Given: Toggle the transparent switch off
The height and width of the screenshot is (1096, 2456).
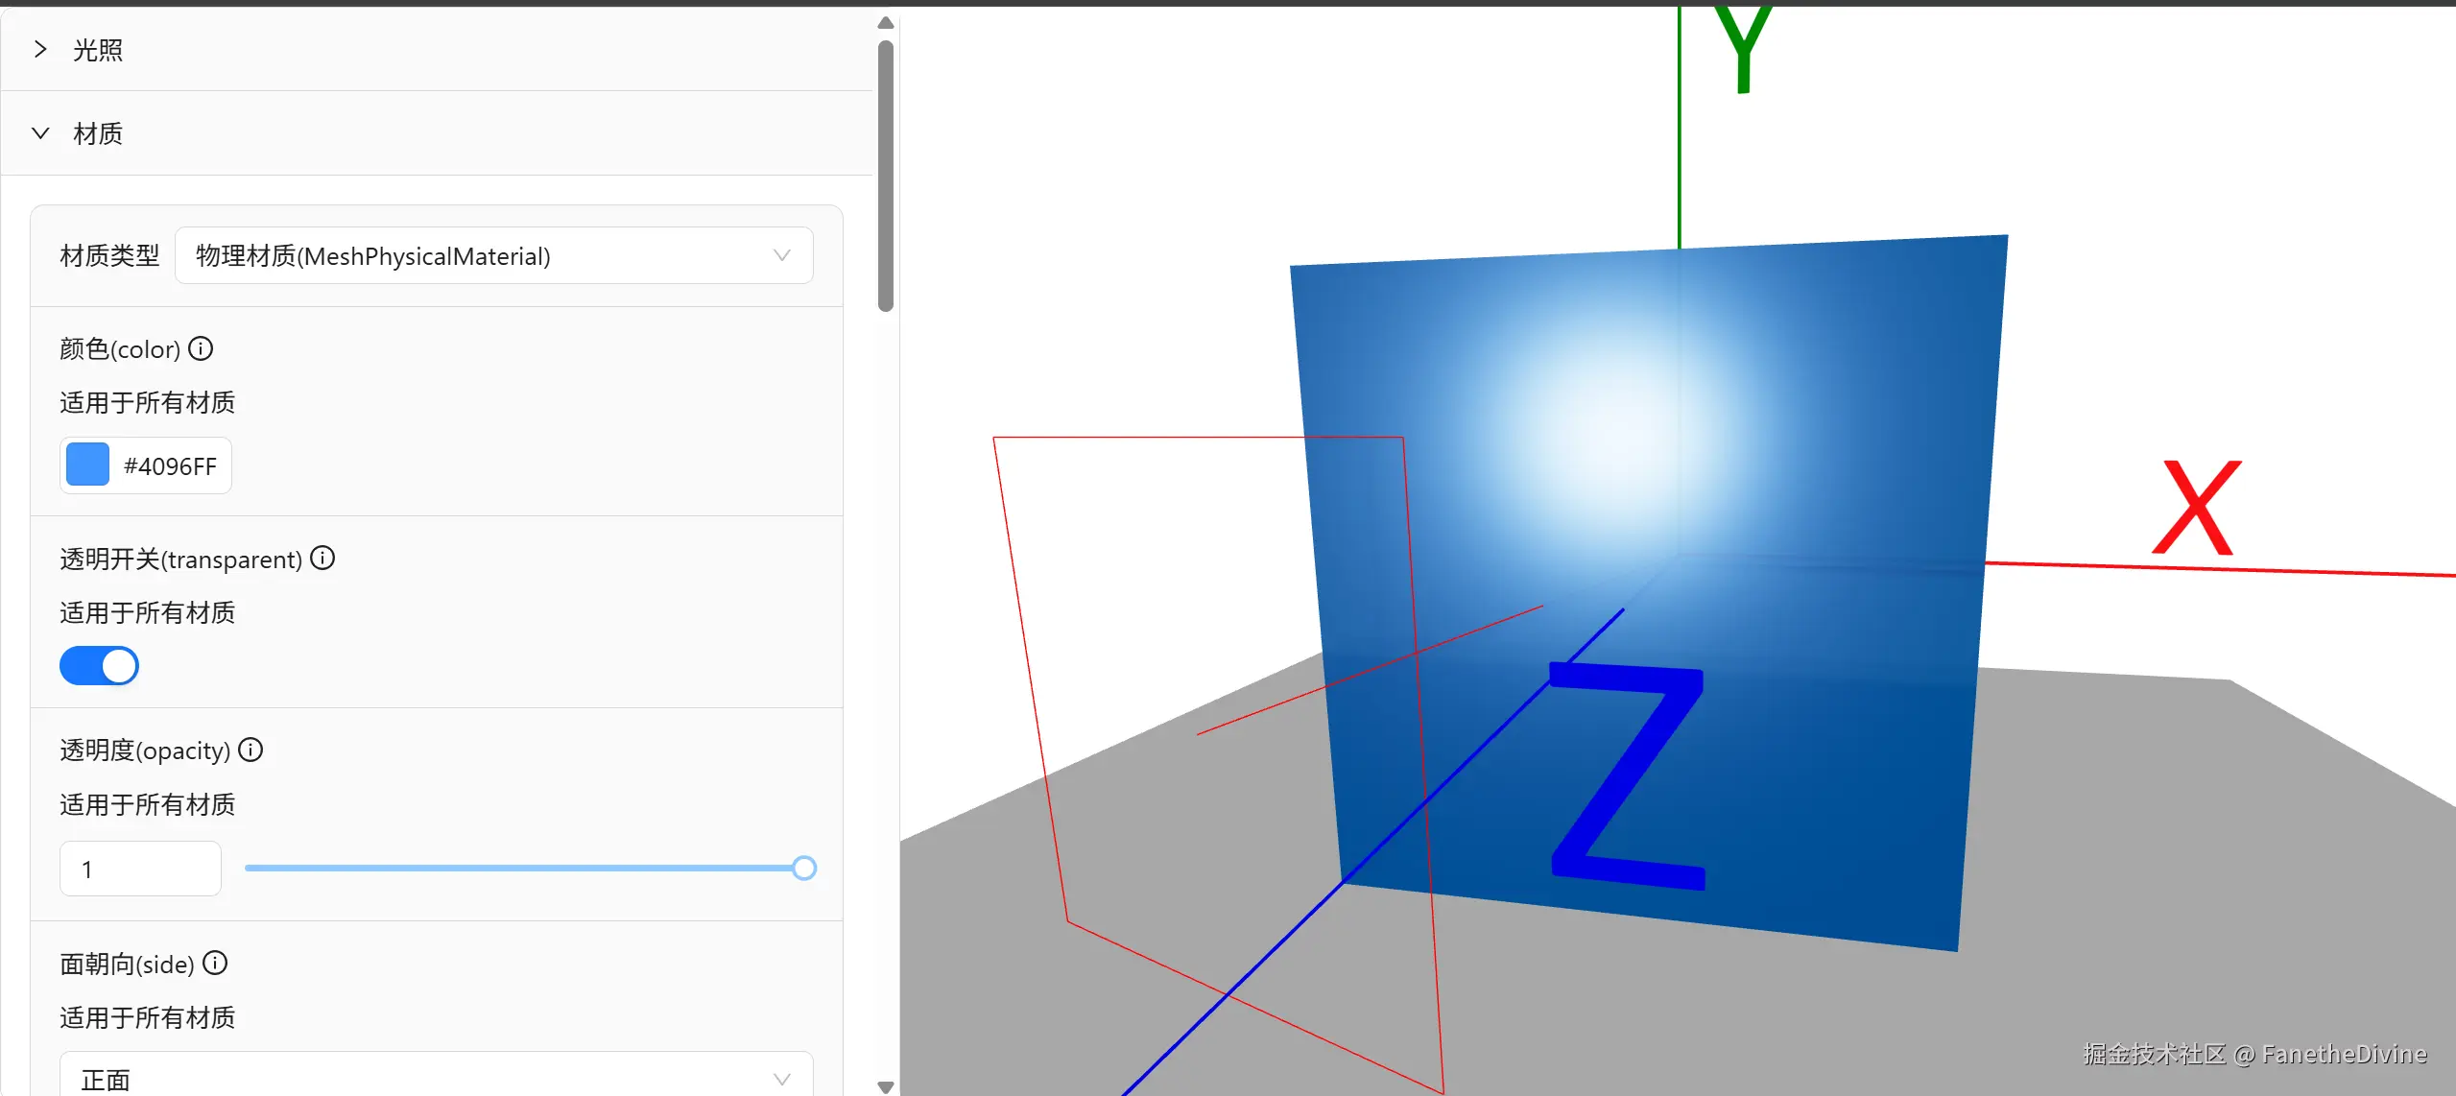Looking at the screenshot, I should coord(100,665).
